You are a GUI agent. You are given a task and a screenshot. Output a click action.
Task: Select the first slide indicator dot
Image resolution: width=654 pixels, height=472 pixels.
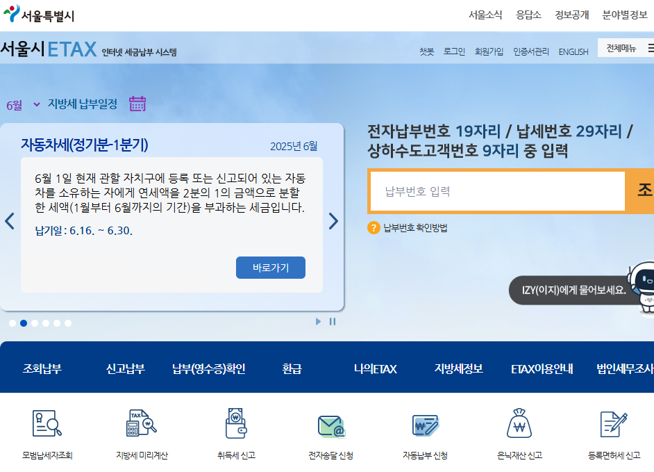[x=12, y=323]
